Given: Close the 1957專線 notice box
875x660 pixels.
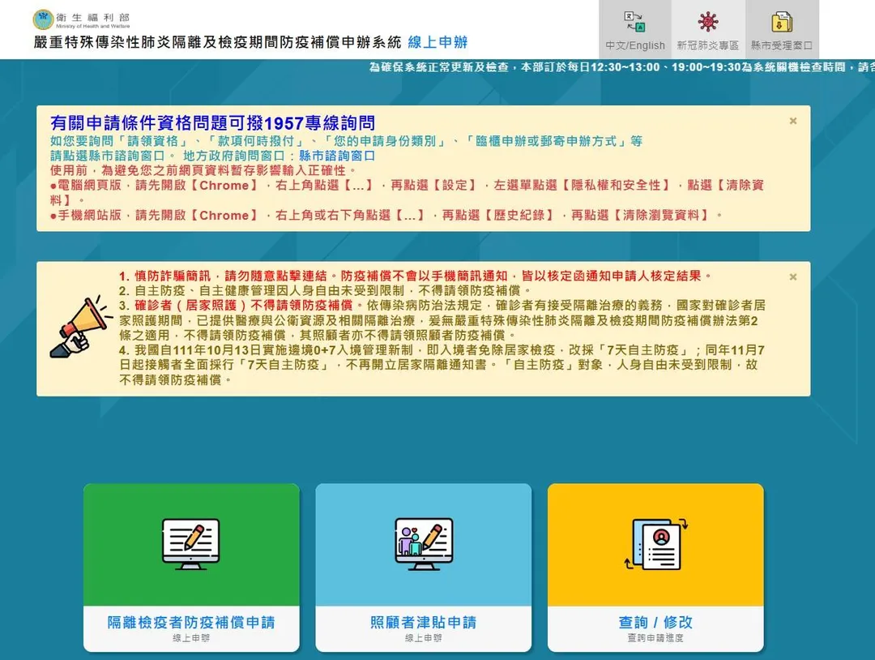Looking at the screenshot, I should pos(793,121).
